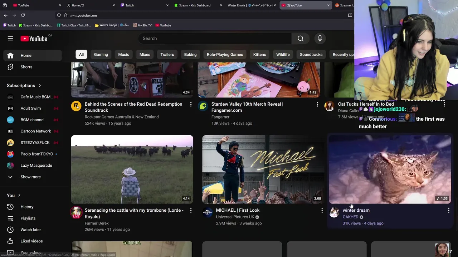Open more options for MICHAEL First Look
The image size is (458, 257).
click(x=322, y=211)
